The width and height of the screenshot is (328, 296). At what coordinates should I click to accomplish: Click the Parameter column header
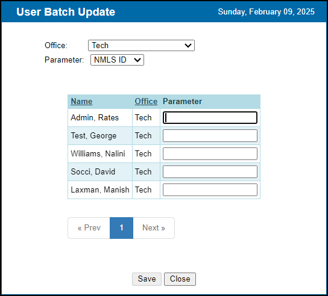tap(182, 102)
